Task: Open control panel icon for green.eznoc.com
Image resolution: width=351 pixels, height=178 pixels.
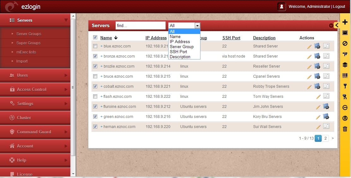Action: [326, 116]
